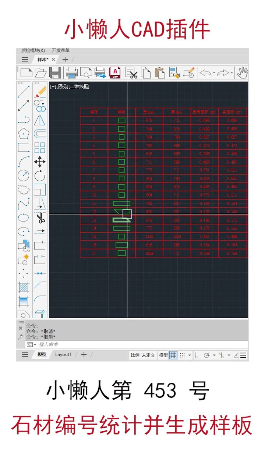The width and height of the screenshot is (265, 471).
Task: Click the Cut scissors icon in top toolbar
Action: point(131,72)
